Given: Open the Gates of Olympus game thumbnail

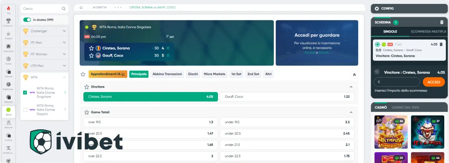Looking at the screenshot, I should [x=391, y=132].
